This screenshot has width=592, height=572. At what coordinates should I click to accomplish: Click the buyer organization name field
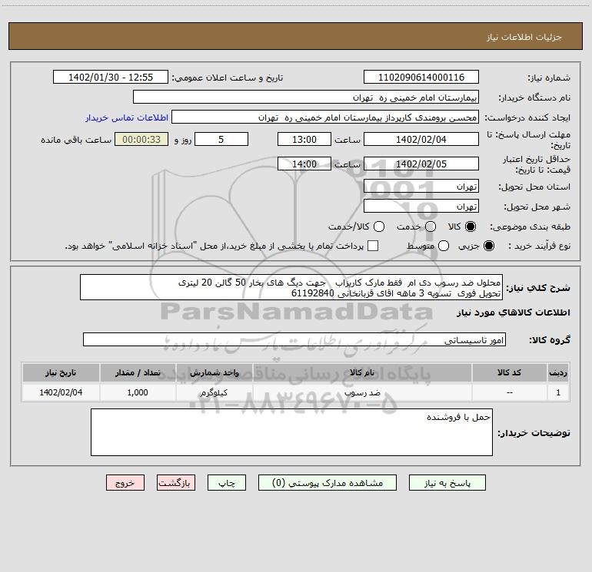(x=306, y=97)
